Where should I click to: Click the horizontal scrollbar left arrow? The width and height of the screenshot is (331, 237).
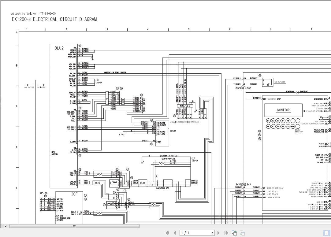tap(6, 226)
